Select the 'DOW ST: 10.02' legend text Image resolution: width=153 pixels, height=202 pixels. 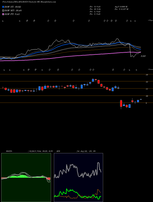click(13, 7)
